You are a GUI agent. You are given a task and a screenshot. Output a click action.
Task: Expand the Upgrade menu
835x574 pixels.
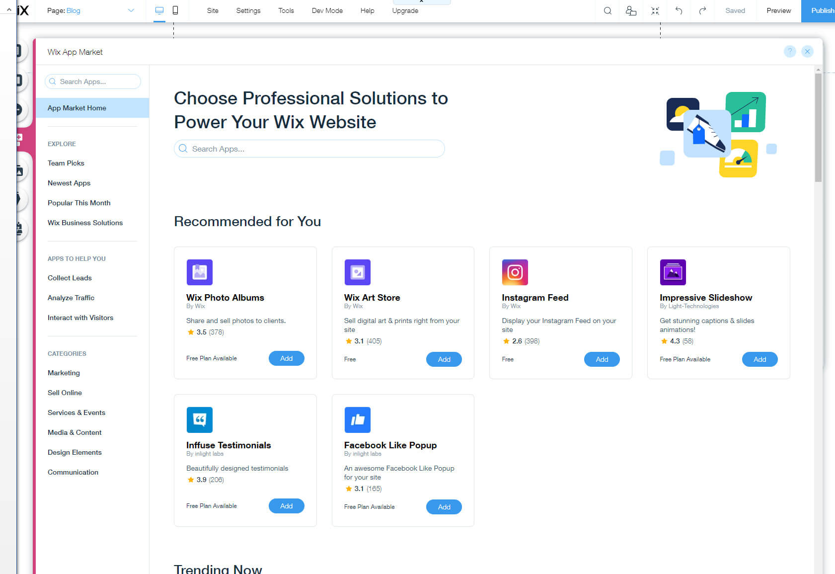pyautogui.click(x=405, y=10)
